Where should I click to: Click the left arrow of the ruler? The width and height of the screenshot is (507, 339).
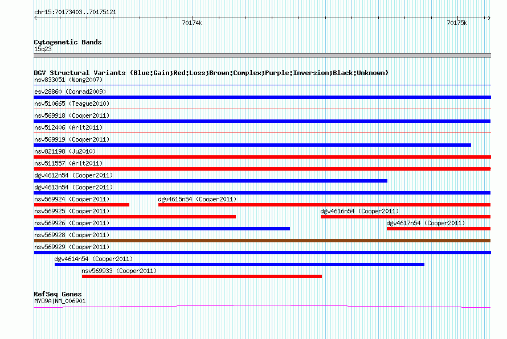(35, 18)
